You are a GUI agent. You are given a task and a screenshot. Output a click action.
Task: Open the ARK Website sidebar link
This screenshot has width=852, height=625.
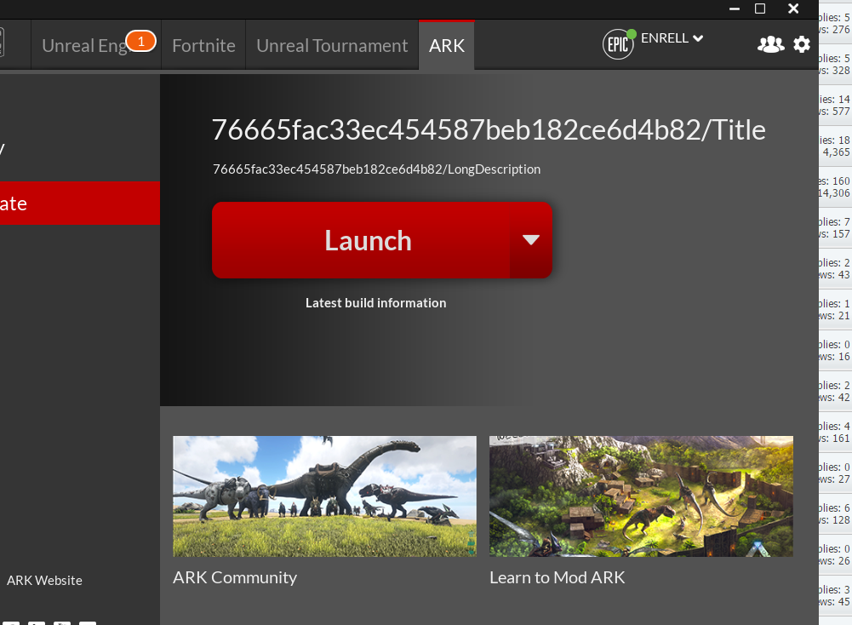pos(44,581)
